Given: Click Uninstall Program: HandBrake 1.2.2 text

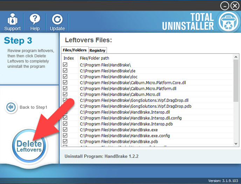Looking at the screenshot, I should 102,156.
